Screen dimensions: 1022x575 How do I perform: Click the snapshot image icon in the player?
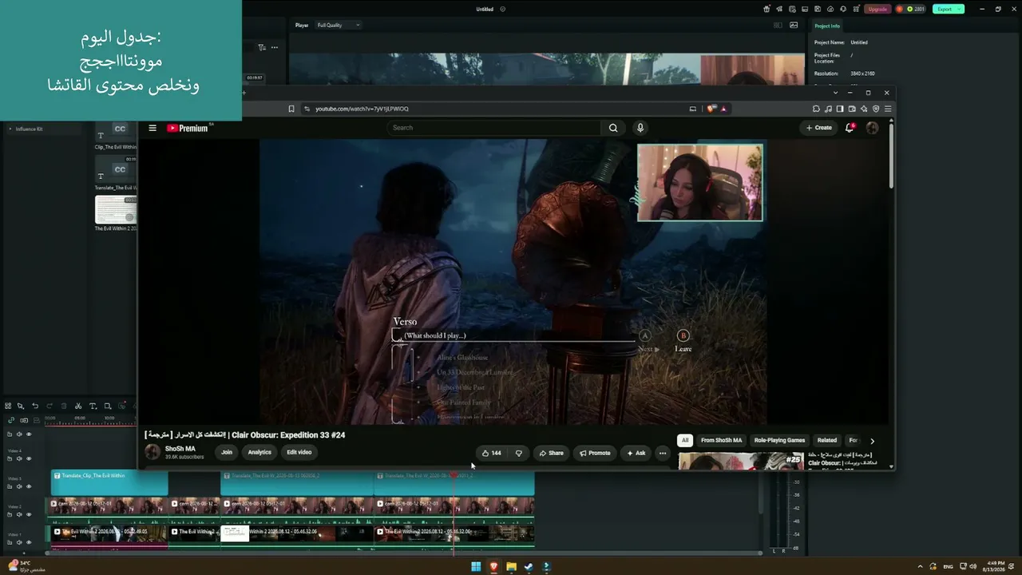tap(794, 25)
